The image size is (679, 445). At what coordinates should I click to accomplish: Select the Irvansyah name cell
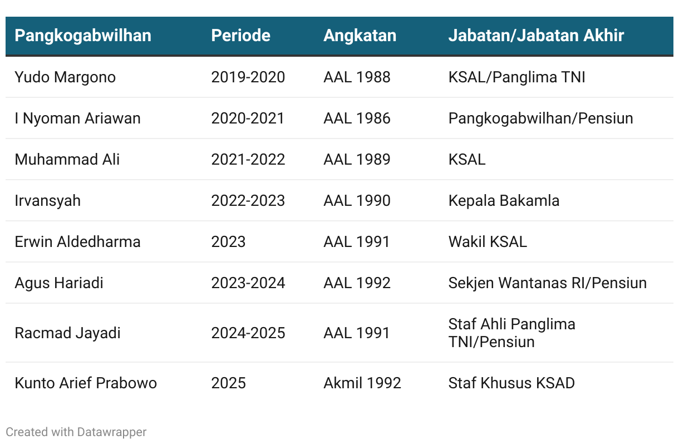point(47,201)
